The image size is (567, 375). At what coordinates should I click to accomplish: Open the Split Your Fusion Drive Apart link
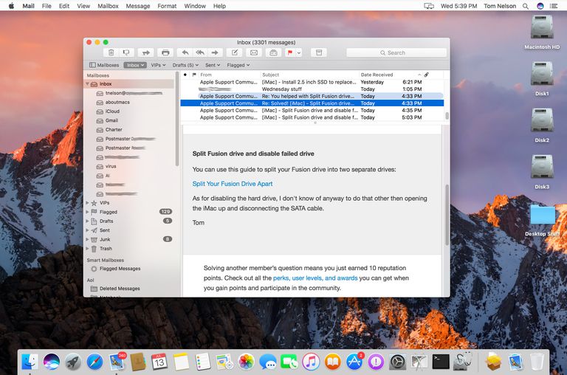coord(233,184)
